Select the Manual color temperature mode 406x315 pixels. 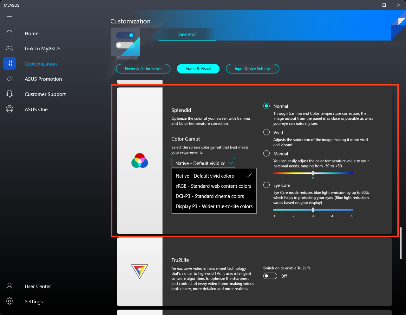click(x=266, y=154)
